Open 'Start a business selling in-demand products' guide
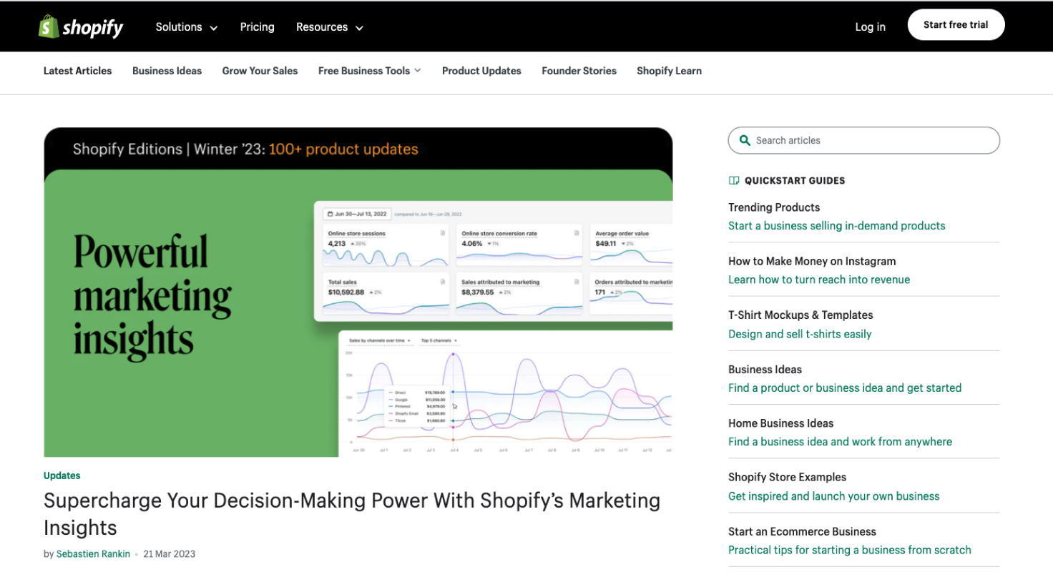 pyautogui.click(x=837, y=225)
